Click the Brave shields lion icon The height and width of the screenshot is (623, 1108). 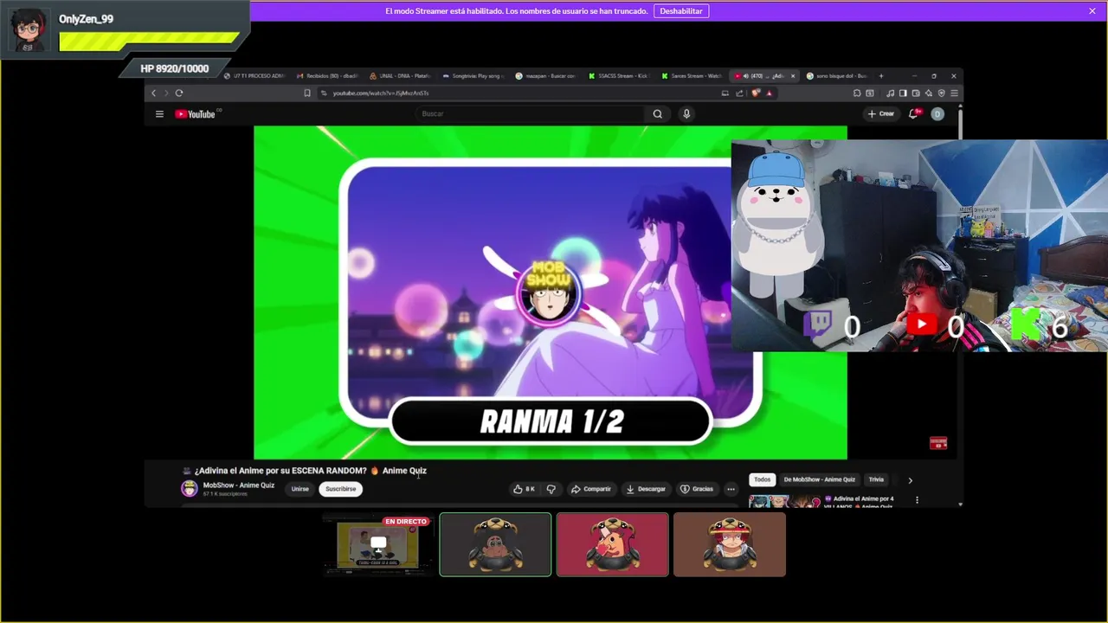756,93
